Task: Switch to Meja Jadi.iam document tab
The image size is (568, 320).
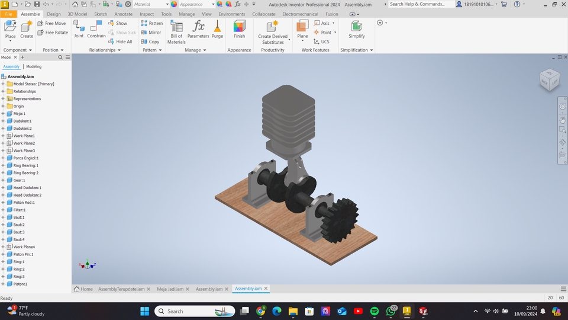Action: click(170, 289)
